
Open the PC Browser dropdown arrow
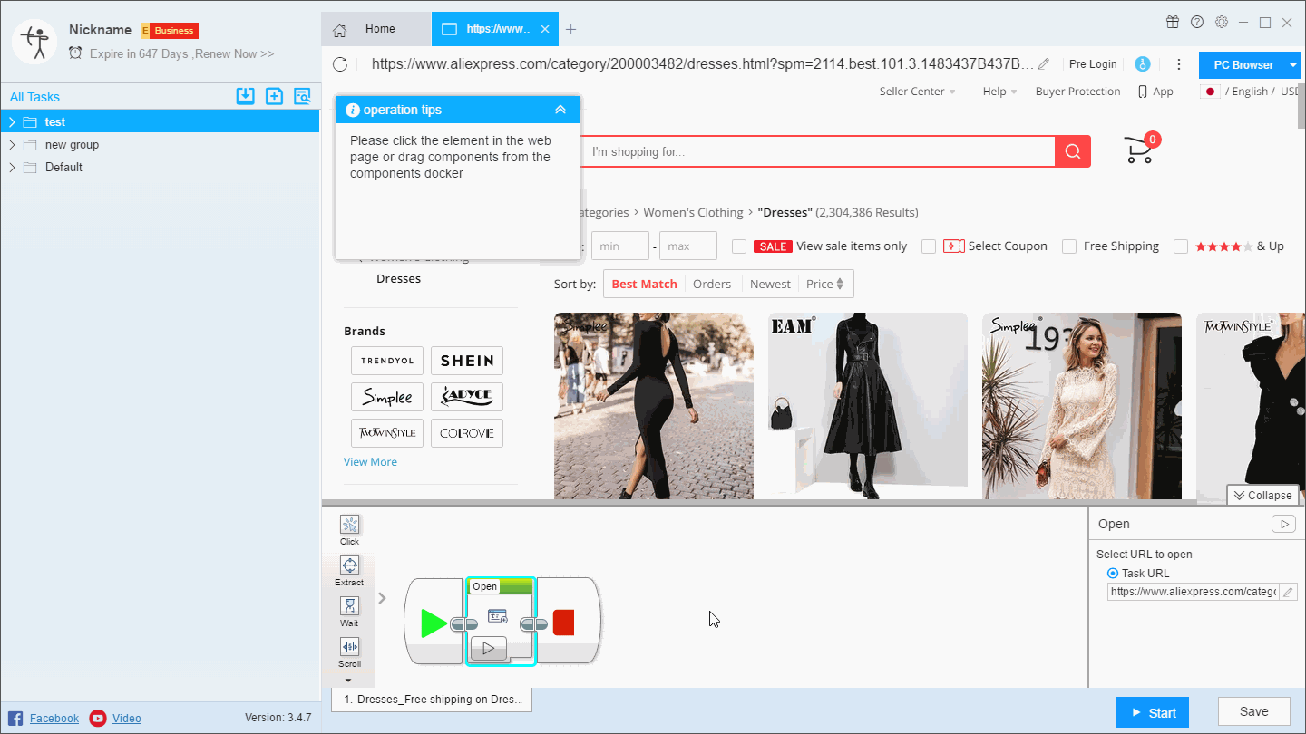coord(1293,64)
